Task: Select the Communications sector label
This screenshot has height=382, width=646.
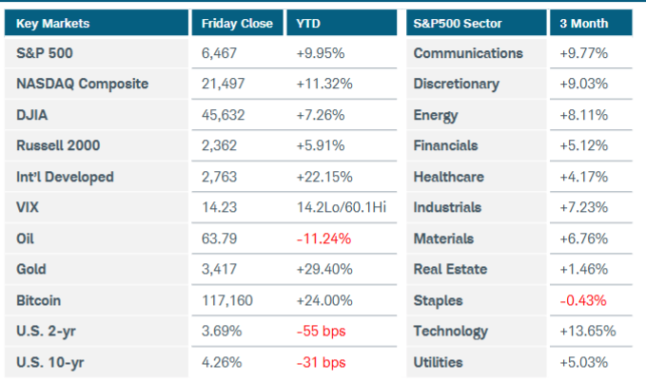Action: click(x=468, y=53)
